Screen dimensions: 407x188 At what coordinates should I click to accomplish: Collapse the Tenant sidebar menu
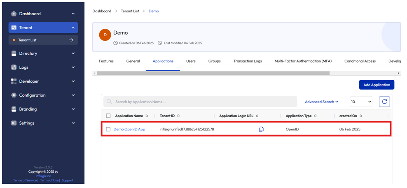73,28
